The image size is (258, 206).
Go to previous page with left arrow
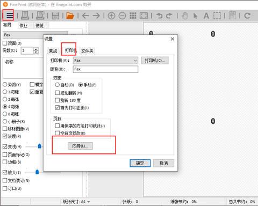point(85,16)
